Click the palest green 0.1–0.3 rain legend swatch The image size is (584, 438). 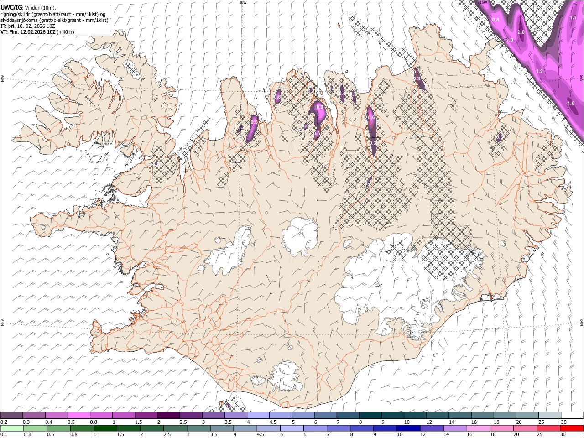[12, 428]
